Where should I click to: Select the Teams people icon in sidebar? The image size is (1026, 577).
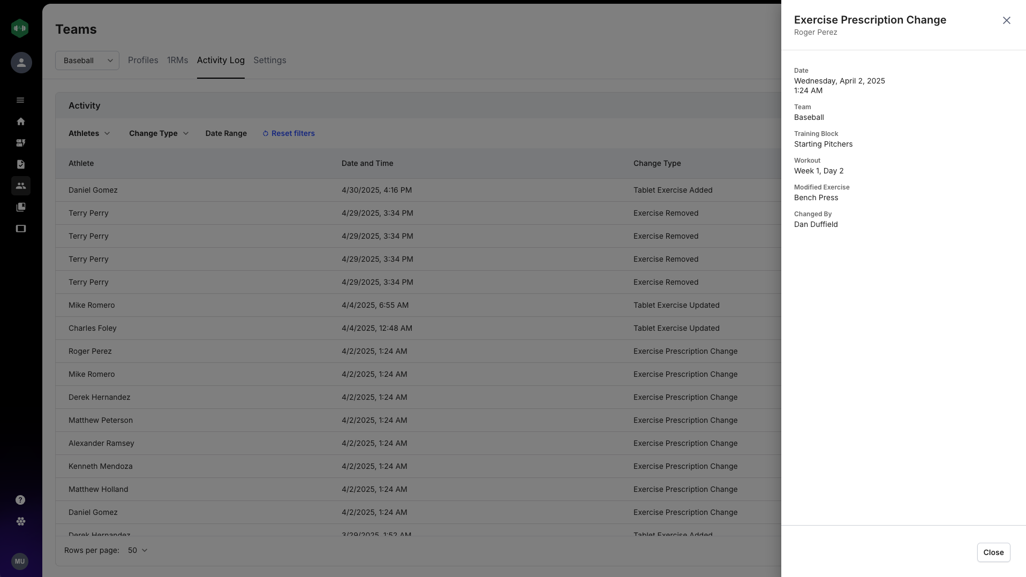click(x=21, y=186)
